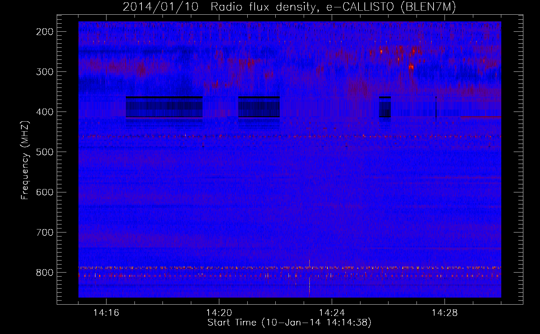This screenshot has width=540, height=334.
Task: Click the 14:20 time tick label
Action: [x=219, y=313]
